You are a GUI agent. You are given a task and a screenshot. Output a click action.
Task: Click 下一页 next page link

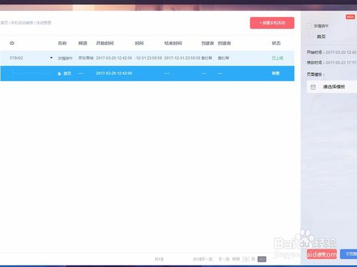(x=223, y=259)
